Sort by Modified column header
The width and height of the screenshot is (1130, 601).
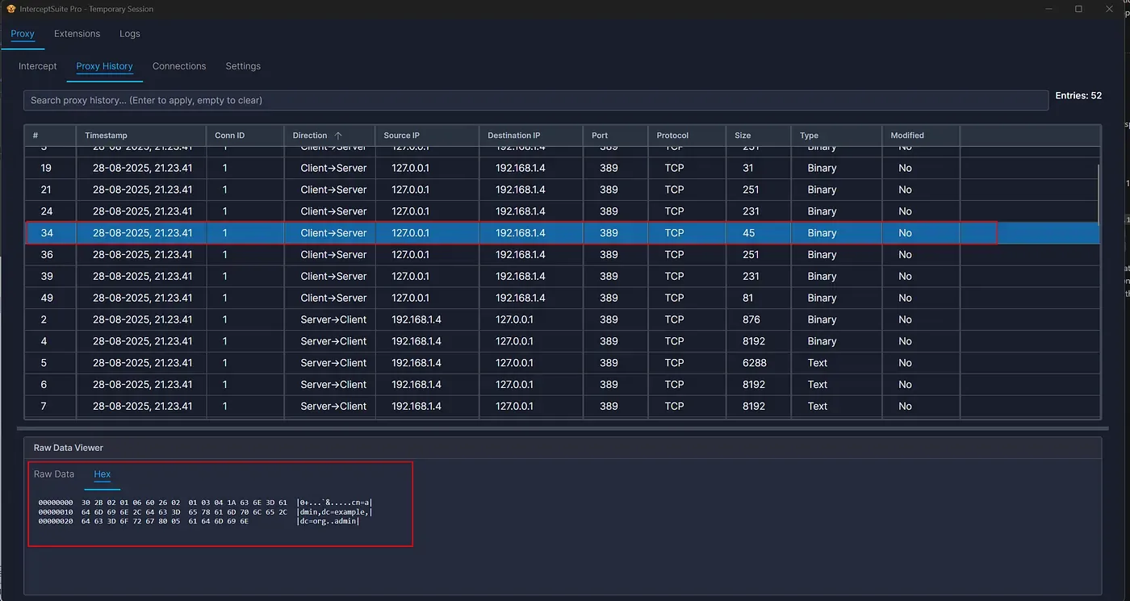921,136
